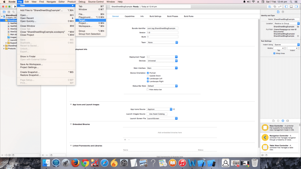Open the Main Interface dropdown
The height and width of the screenshot is (169, 301).
tap(162, 68)
